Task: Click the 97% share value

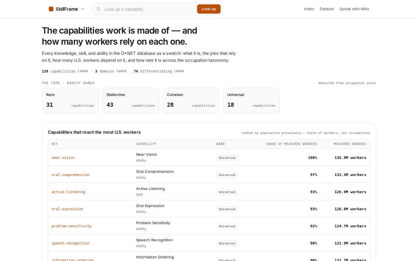Action: coord(314,175)
